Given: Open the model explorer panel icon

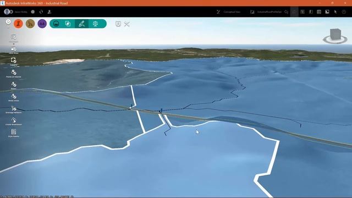Looking at the screenshot, I should click(x=302, y=12).
